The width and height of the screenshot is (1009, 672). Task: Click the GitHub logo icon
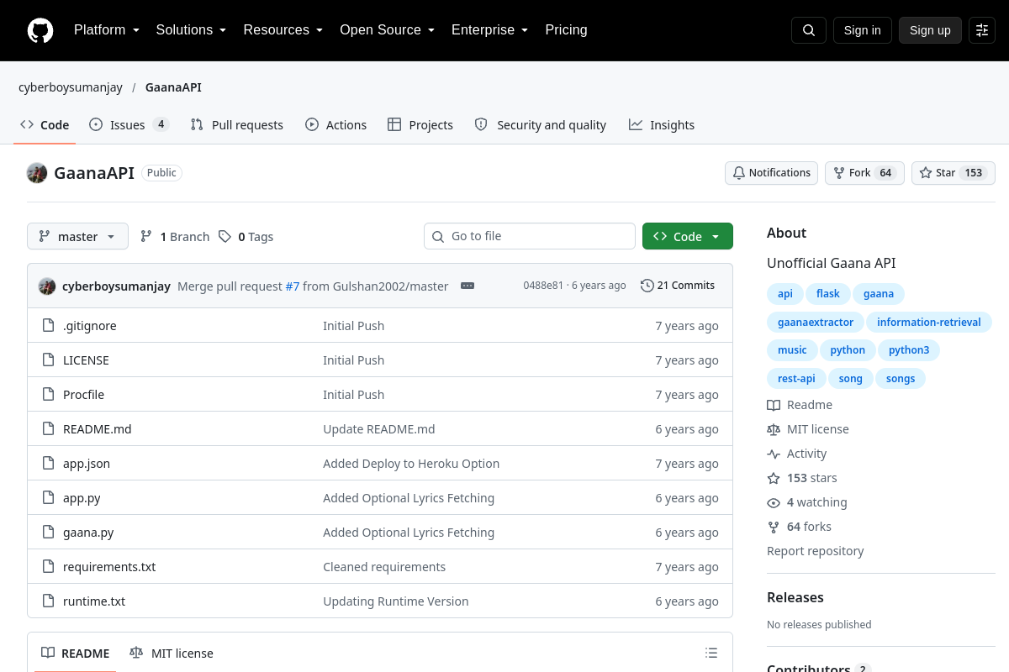point(40,30)
